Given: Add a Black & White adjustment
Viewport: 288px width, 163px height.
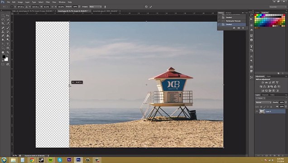Looking at the screenshot, I should tap(268, 86).
